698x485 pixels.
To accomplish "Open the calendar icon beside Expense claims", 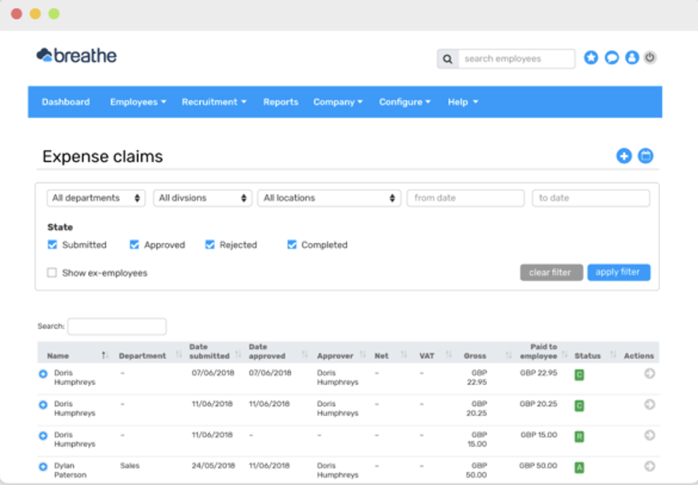I will tap(646, 156).
